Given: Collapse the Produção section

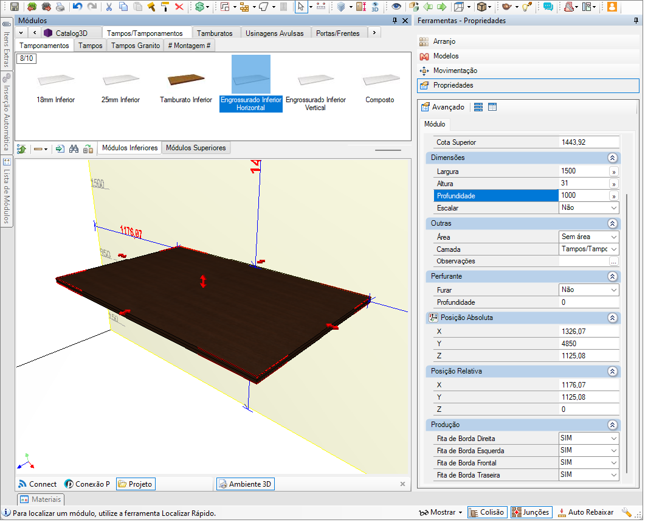Looking at the screenshot, I should (613, 425).
